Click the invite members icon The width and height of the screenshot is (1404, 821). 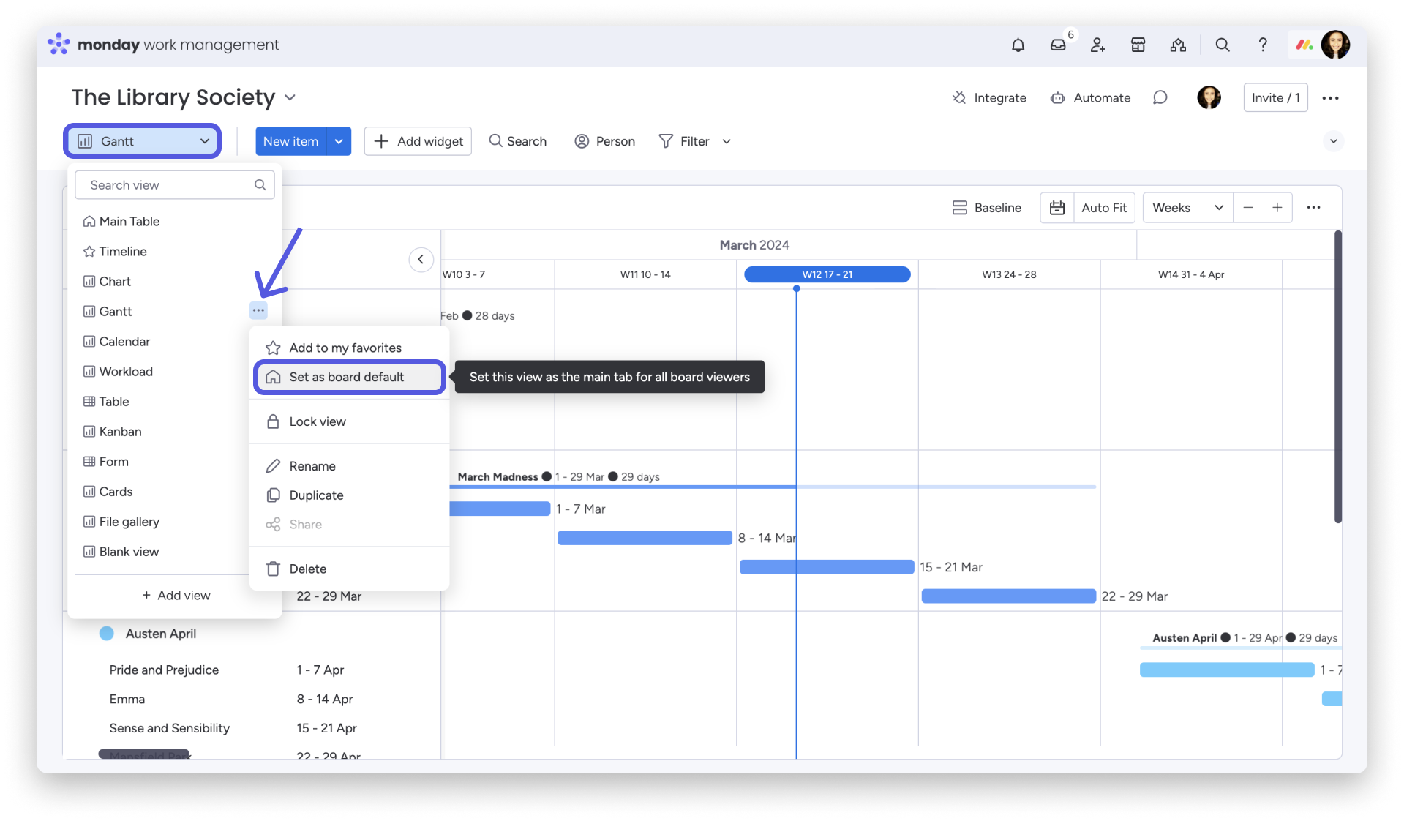coord(1097,45)
